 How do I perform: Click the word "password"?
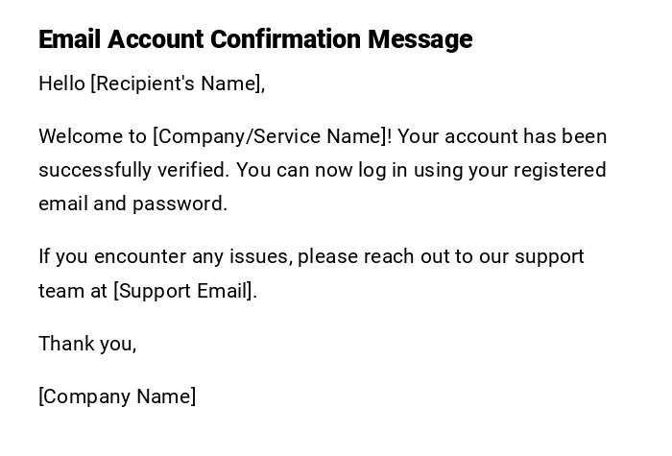pos(180,204)
